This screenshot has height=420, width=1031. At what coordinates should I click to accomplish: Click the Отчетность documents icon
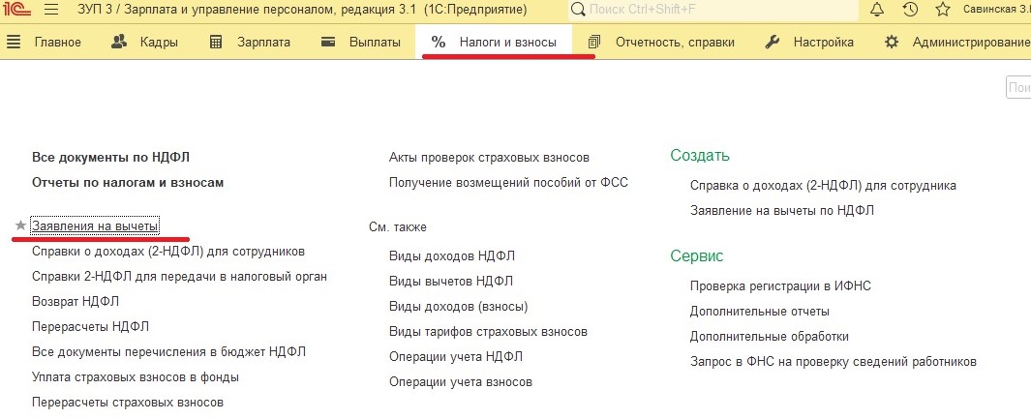tap(594, 42)
